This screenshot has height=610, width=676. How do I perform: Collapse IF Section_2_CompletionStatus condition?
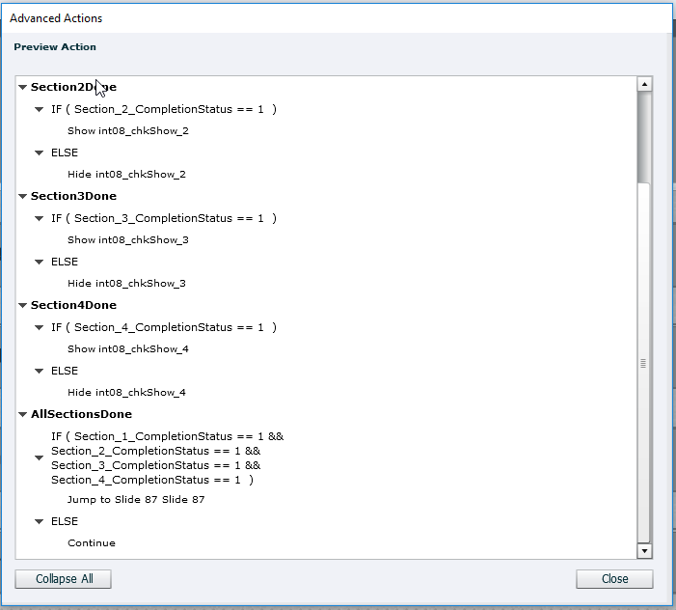[x=40, y=110]
